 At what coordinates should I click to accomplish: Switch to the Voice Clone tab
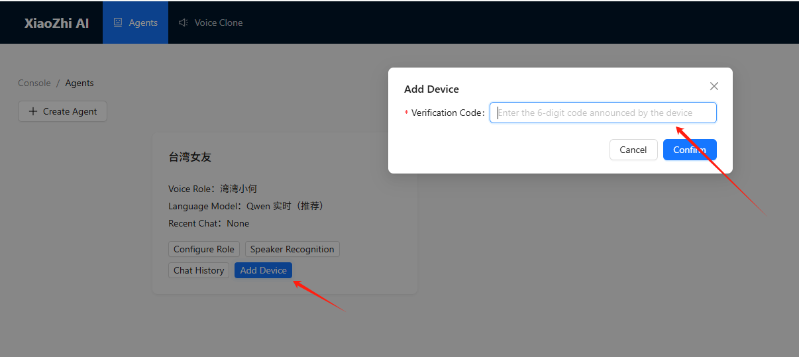pyautogui.click(x=211, y=23)
